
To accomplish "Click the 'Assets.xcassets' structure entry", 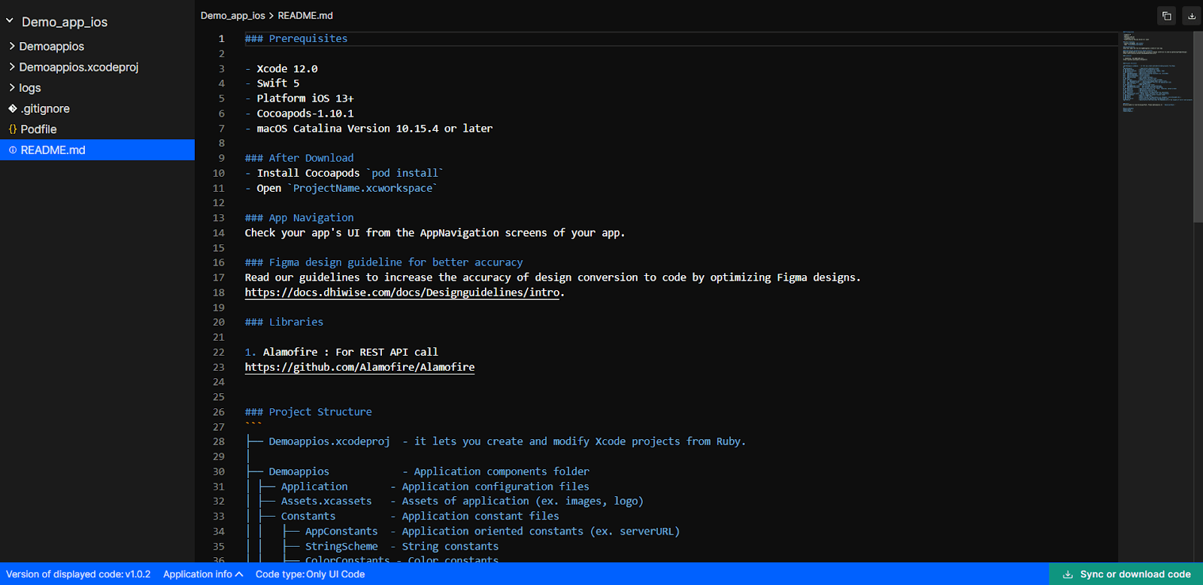I will point(326,502).
